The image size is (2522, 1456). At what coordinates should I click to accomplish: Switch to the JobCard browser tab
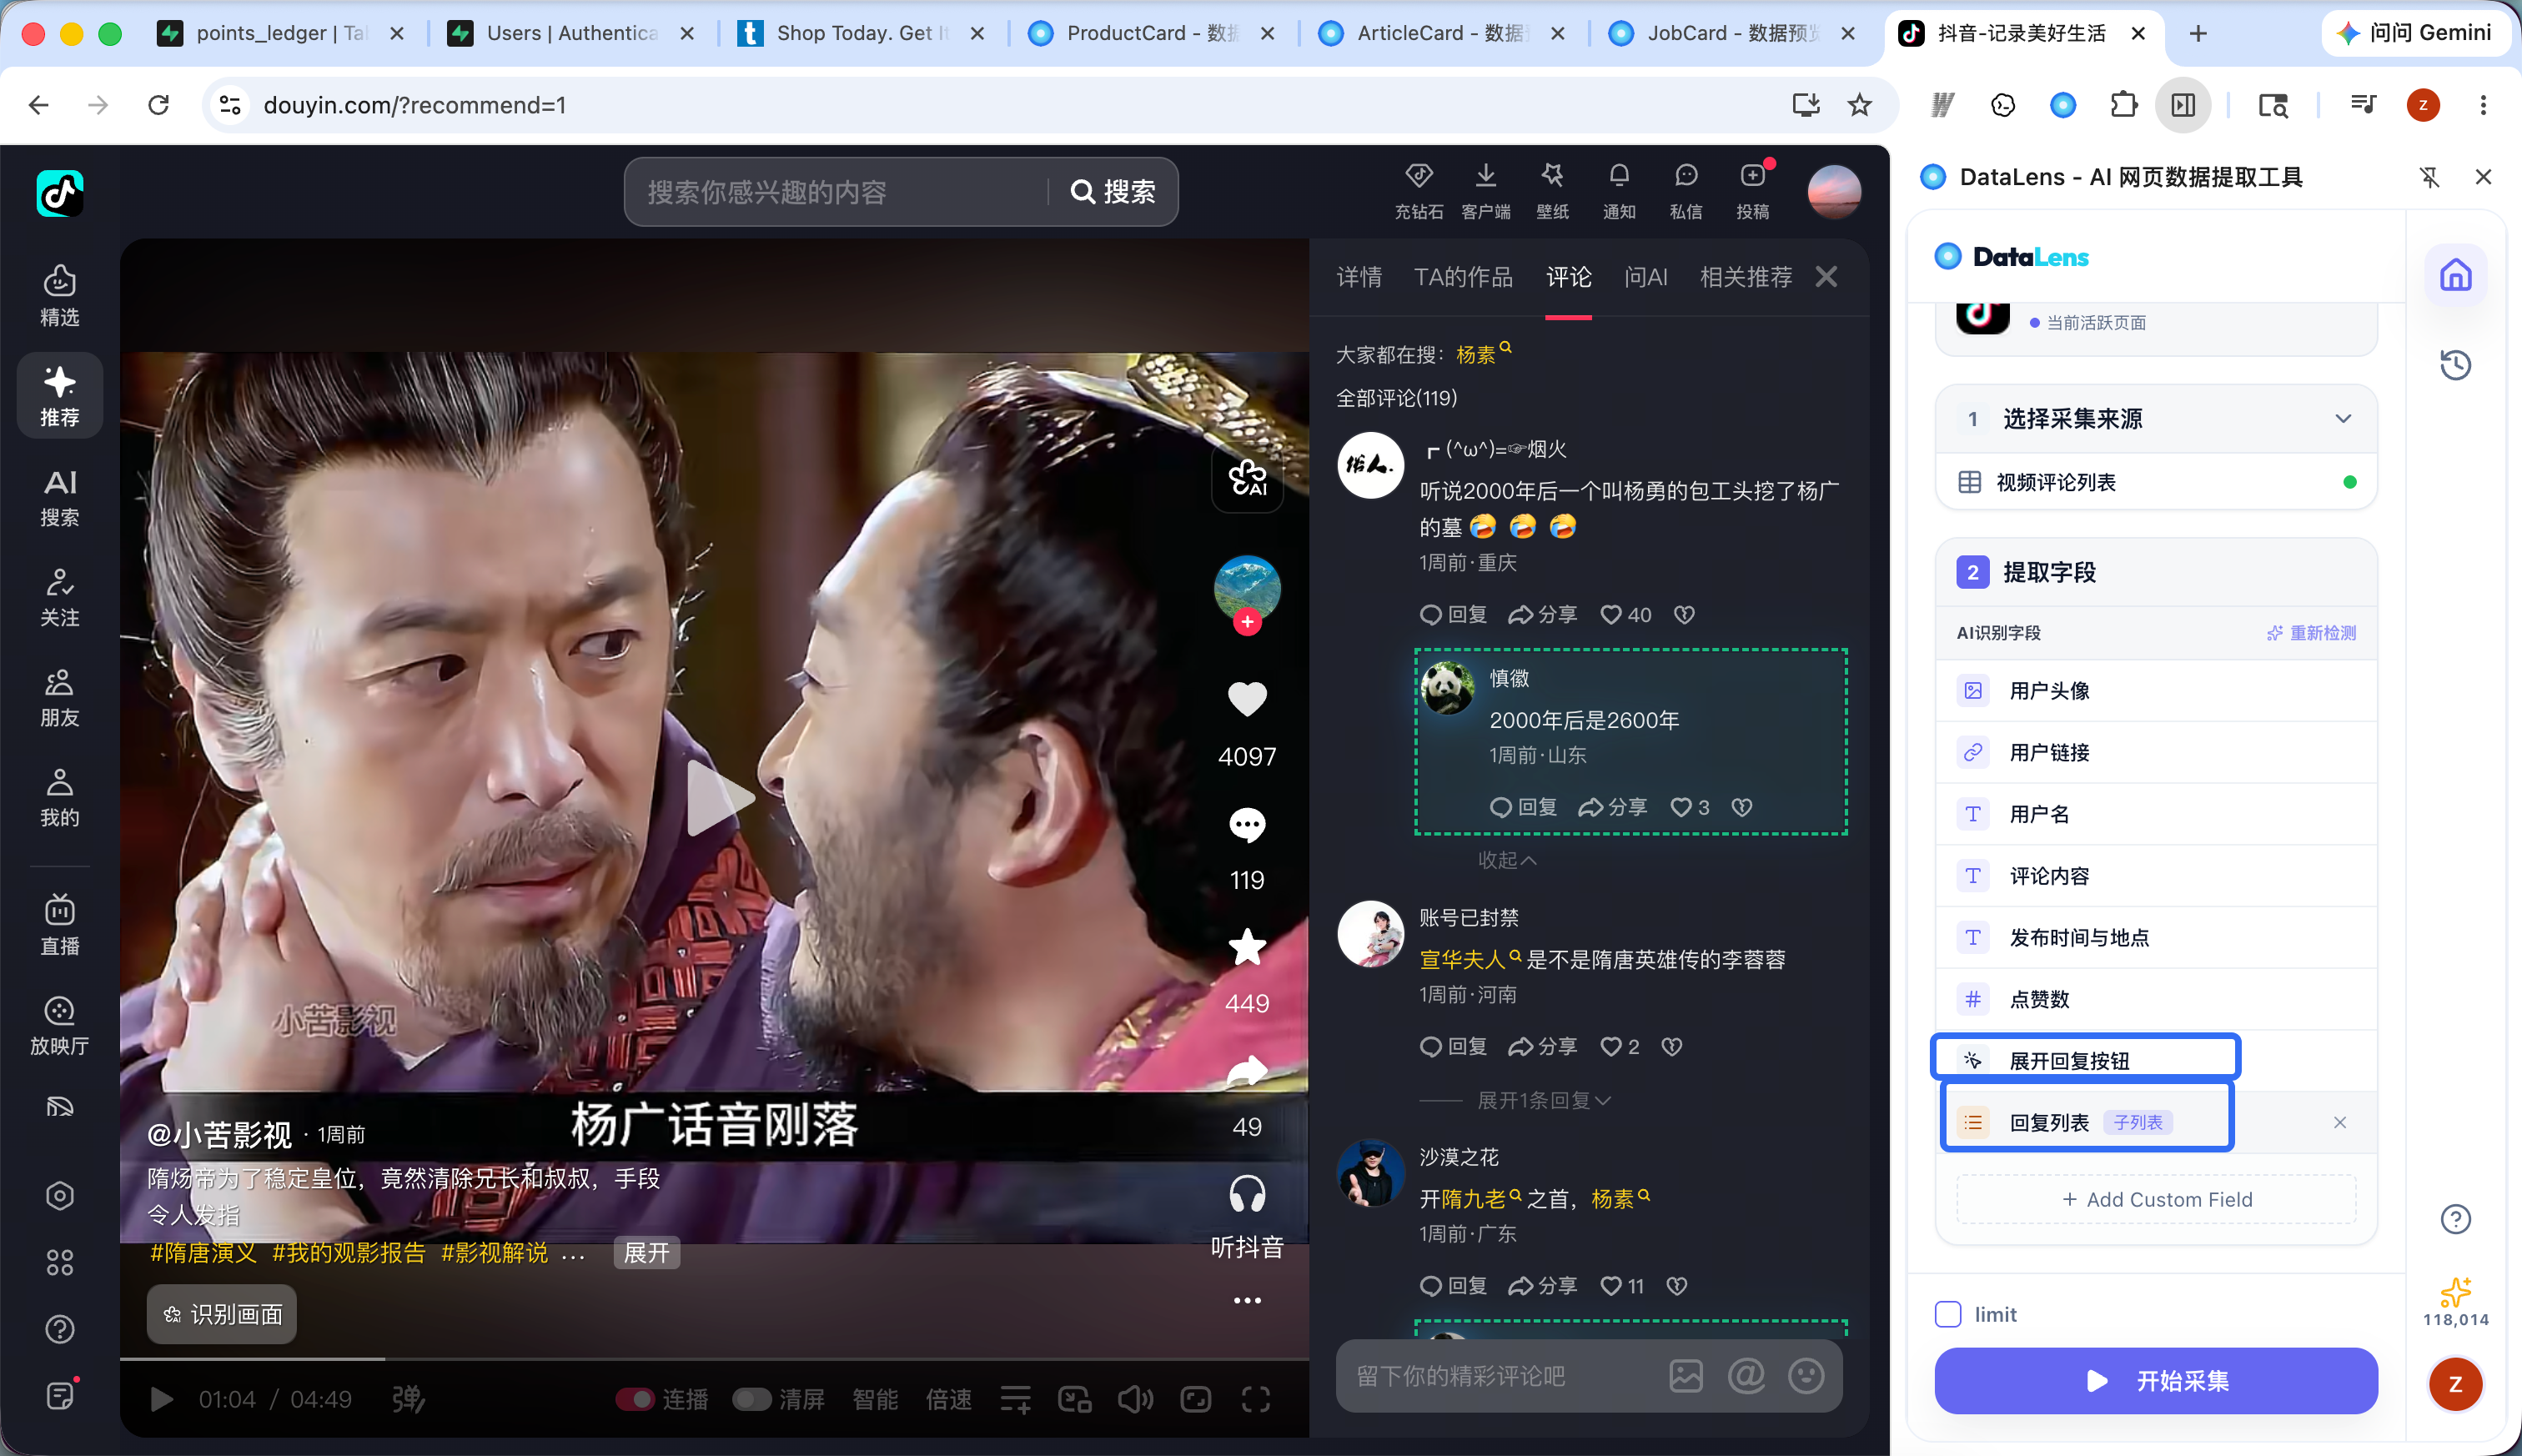1732,33
